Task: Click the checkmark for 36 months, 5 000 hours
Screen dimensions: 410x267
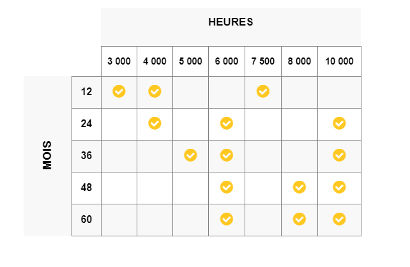Action: (190, 155)
